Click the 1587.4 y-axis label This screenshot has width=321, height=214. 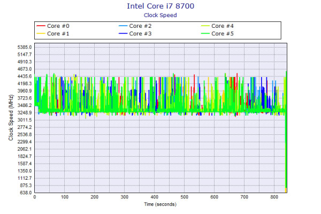[25, 164]
